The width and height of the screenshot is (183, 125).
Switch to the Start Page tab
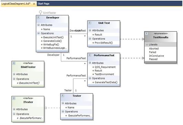click(43, 4)
